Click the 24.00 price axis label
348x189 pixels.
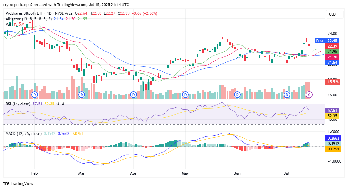tap(333, 34)
